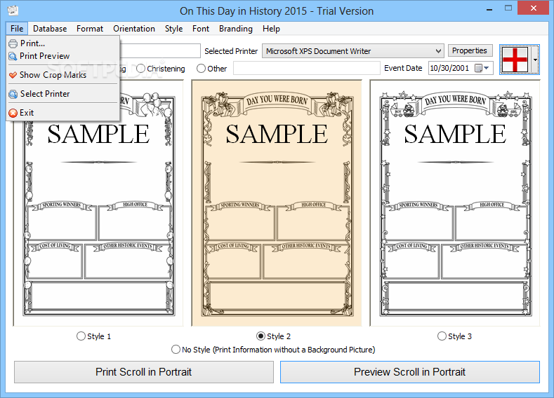Select the Style 1 radio button

click(81, 336)
